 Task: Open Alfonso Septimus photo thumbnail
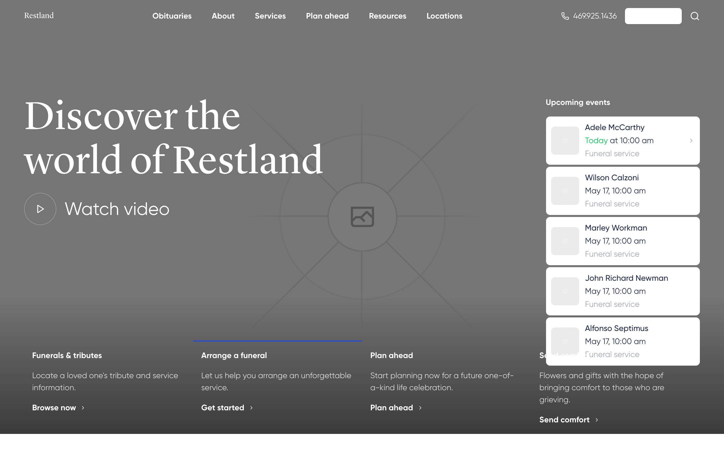point(565,342)
